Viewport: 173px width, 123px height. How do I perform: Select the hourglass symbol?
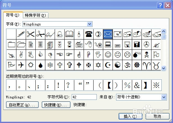69,44
